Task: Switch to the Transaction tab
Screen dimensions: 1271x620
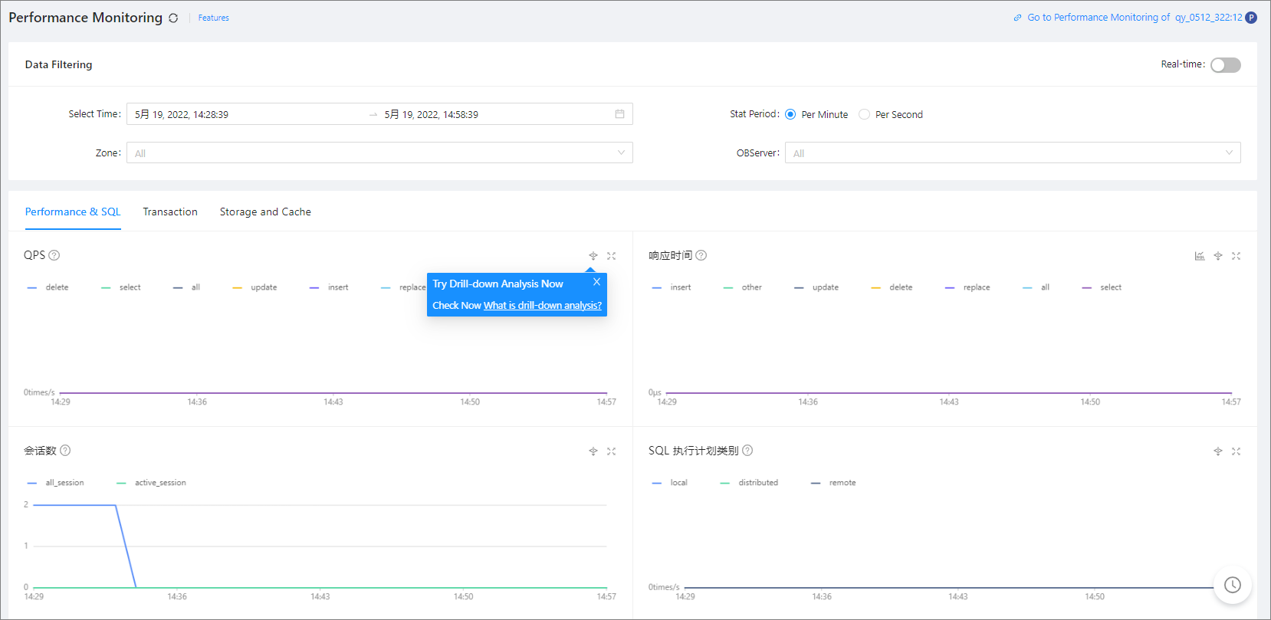Action: click(x=170, y=212)
